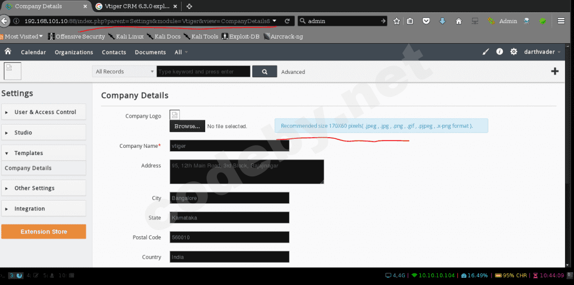574x285 pixels.
Task: Open Contacts in the navigation bar
Action: coord(114,52)
